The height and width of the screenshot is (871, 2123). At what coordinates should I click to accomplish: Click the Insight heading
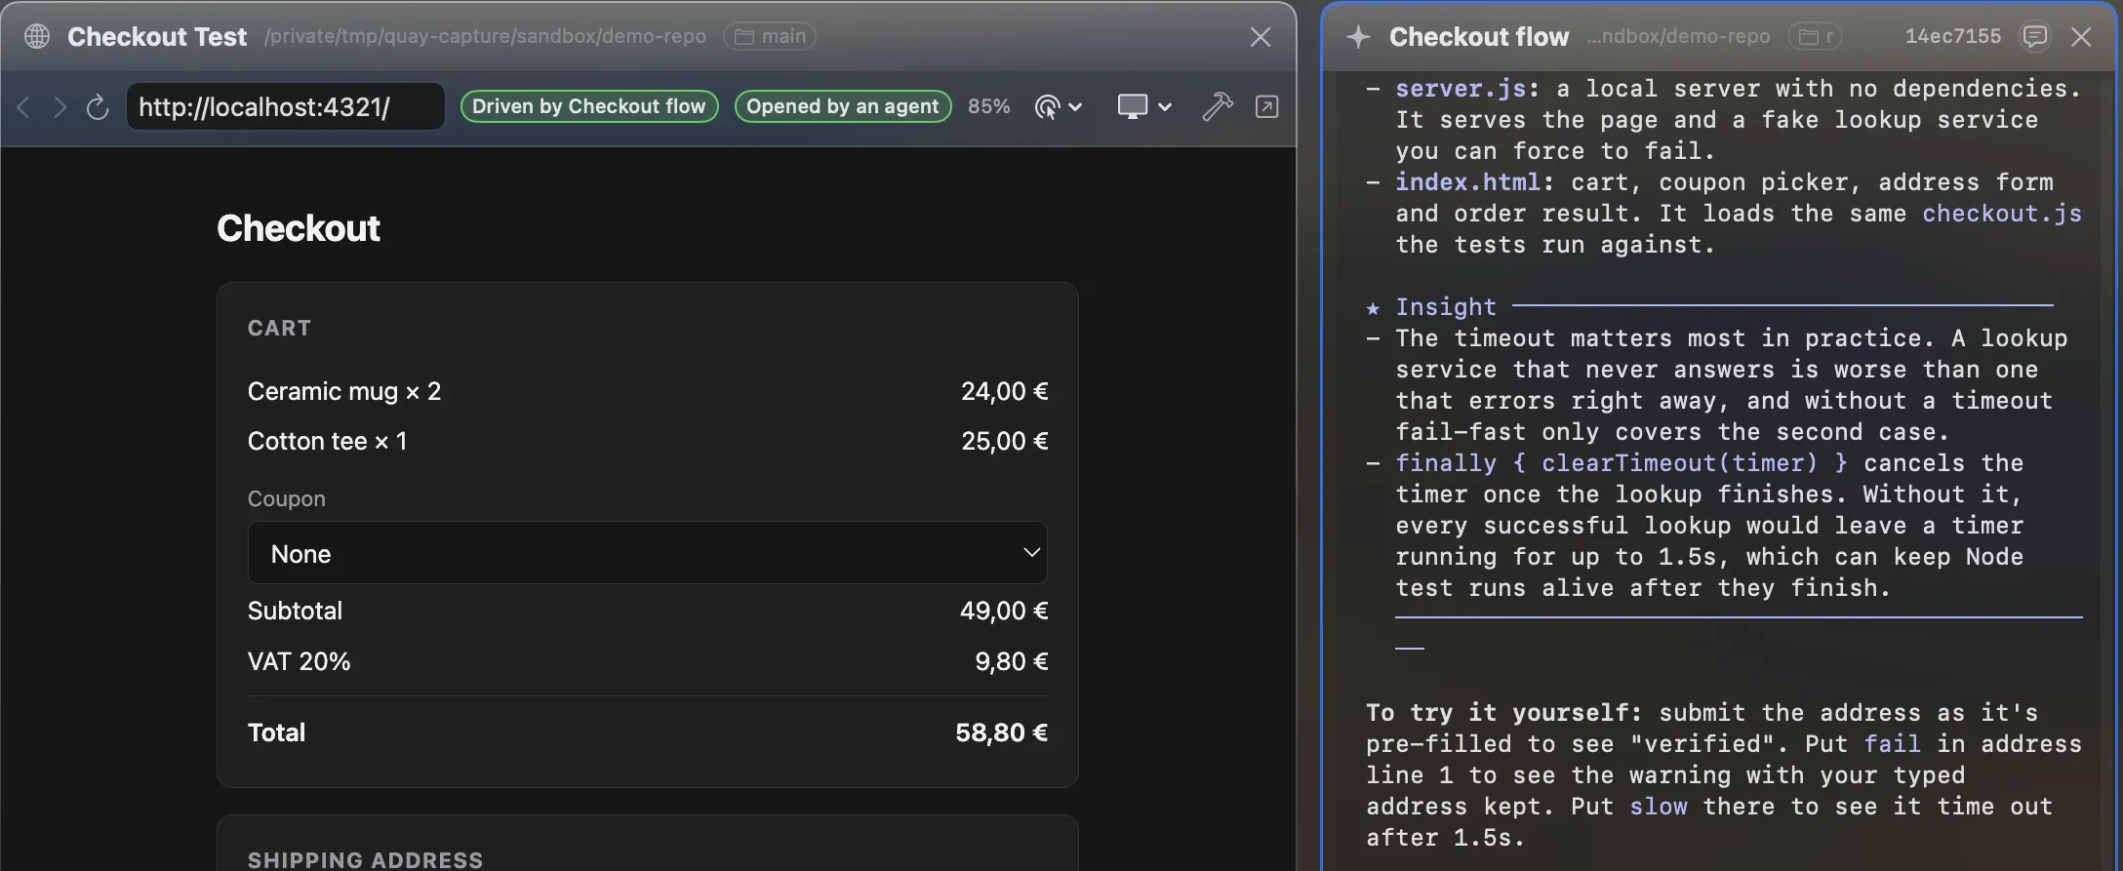coord(1445,307)
